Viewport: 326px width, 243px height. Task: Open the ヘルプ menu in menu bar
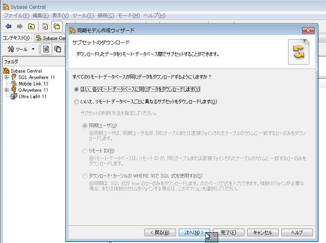point(154,16)
